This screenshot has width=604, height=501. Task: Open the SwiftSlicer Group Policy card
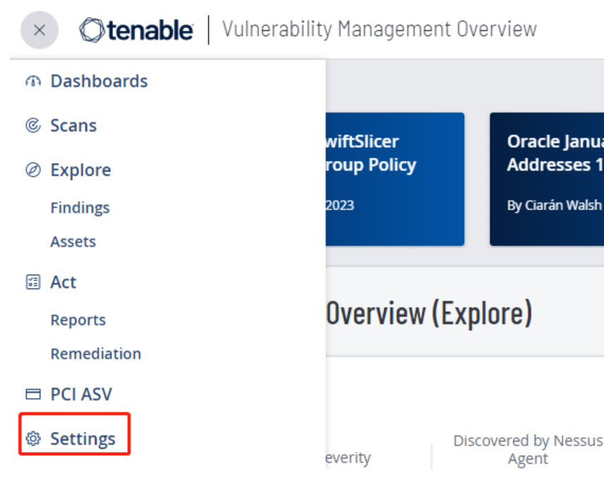point(394,179)
